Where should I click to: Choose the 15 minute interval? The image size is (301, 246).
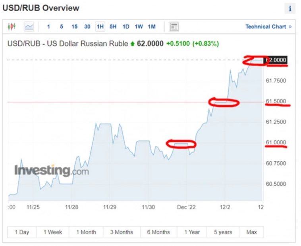pyautogui.click(x=74, y=27)
